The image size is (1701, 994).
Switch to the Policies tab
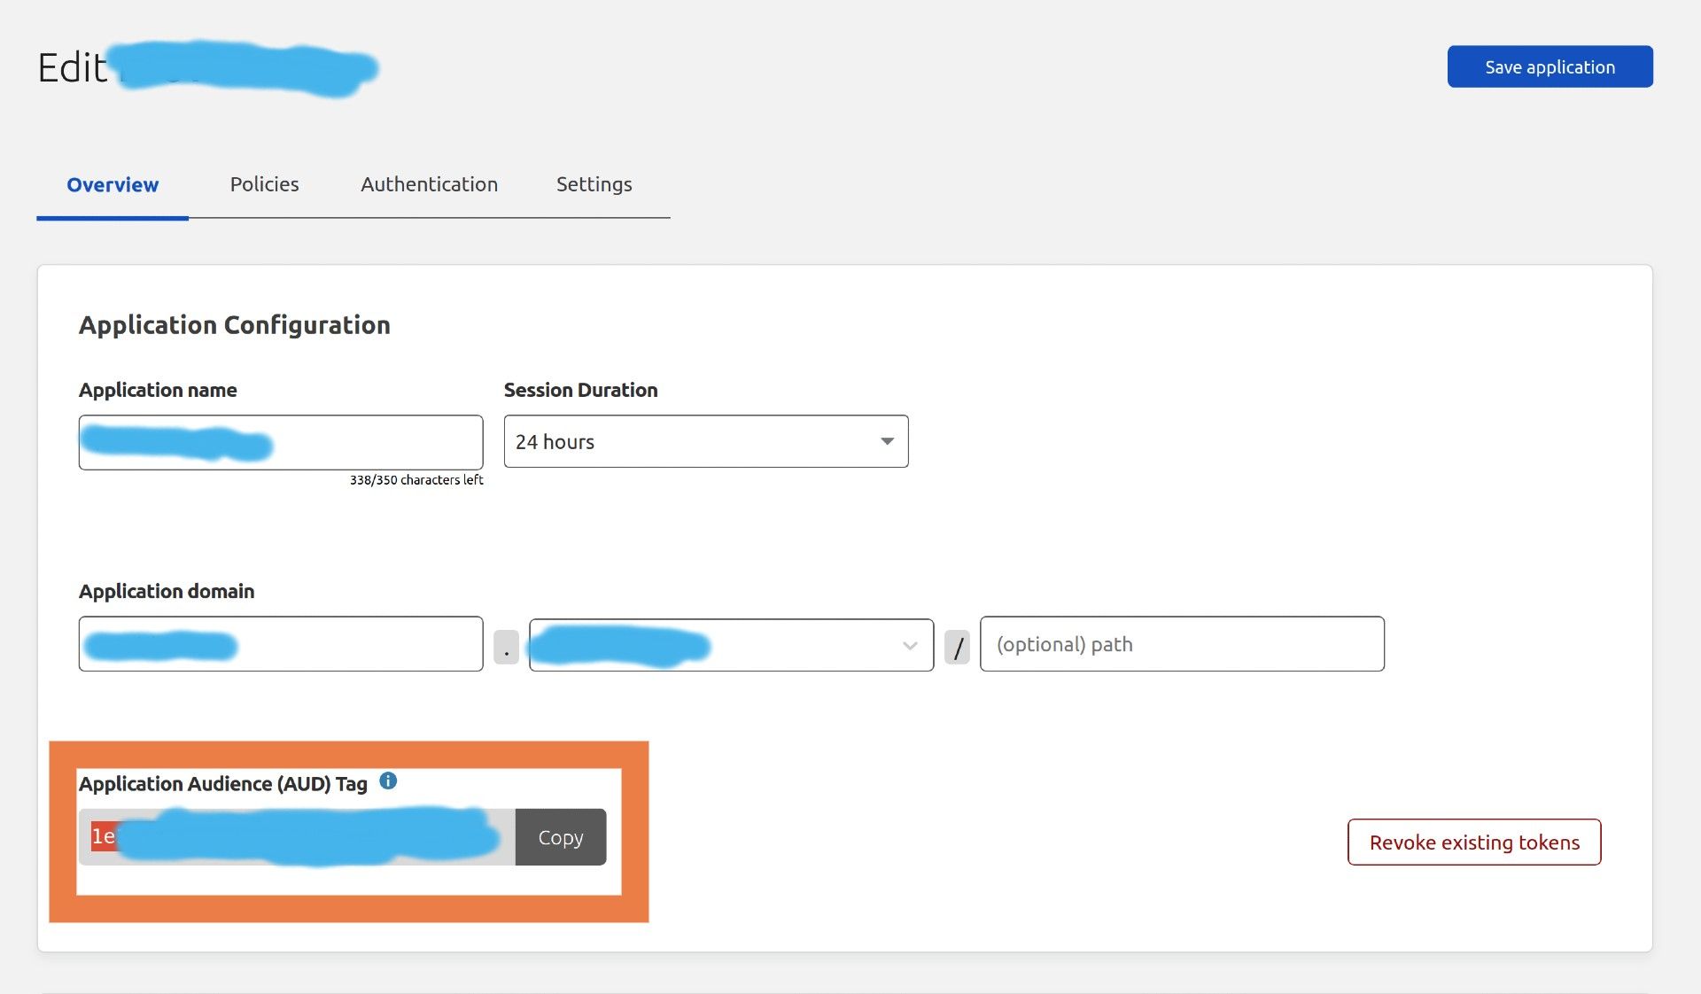[x=264, y=184]
